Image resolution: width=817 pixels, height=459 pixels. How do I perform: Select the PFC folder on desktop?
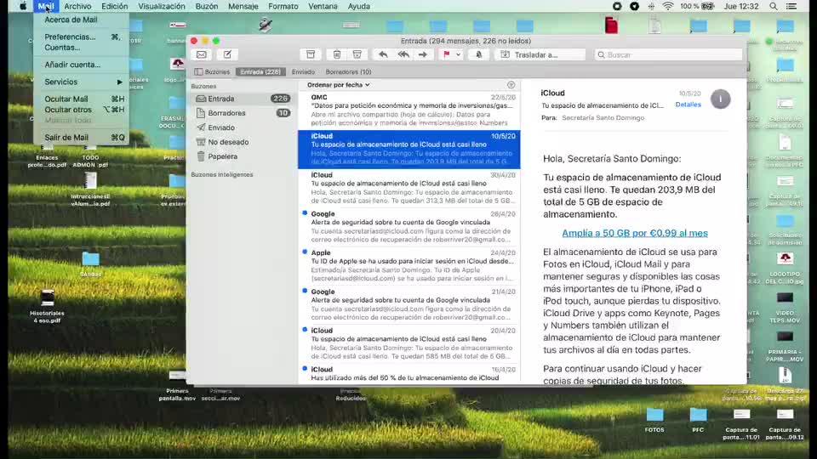point(698,420)
